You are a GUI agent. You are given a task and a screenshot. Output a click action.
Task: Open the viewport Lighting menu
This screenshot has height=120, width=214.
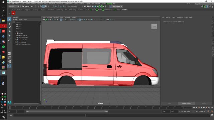[x=56, y=17]
